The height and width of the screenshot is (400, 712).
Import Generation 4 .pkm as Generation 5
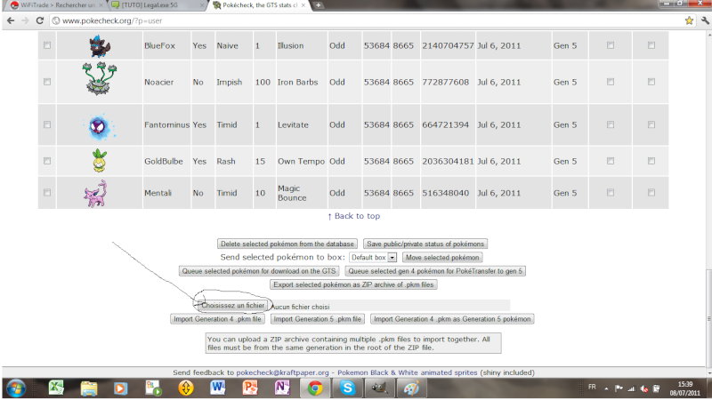[452, 319]
